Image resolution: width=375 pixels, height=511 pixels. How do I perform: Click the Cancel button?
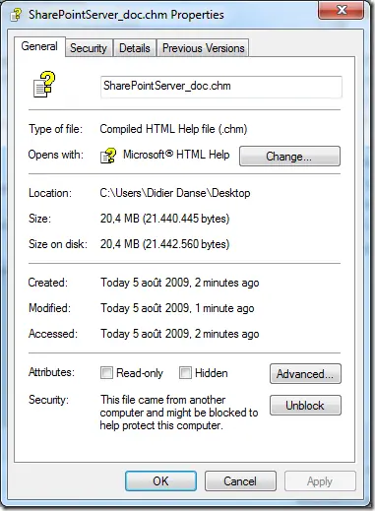coord(240,481)
